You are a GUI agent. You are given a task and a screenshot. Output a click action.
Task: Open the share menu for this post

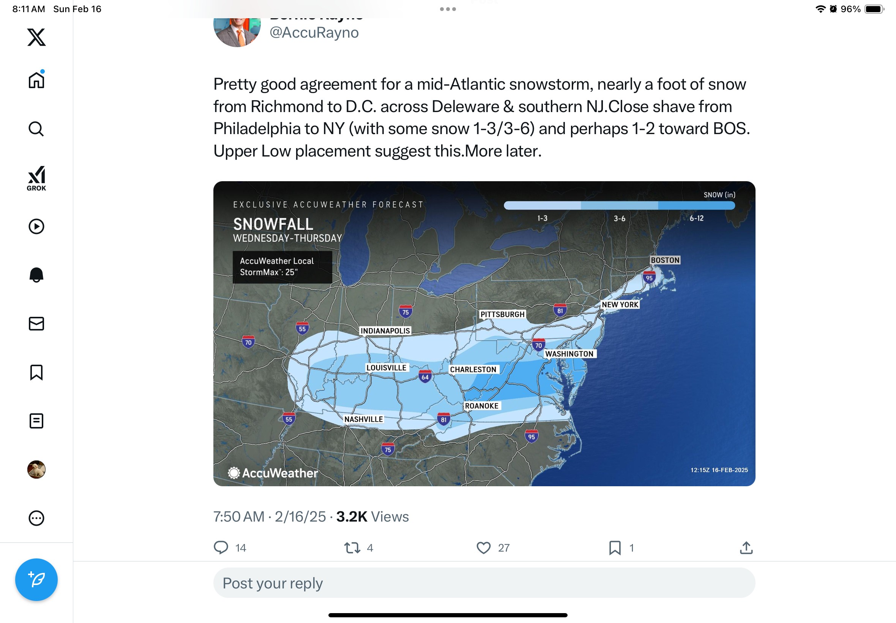[x=746, y=548]
